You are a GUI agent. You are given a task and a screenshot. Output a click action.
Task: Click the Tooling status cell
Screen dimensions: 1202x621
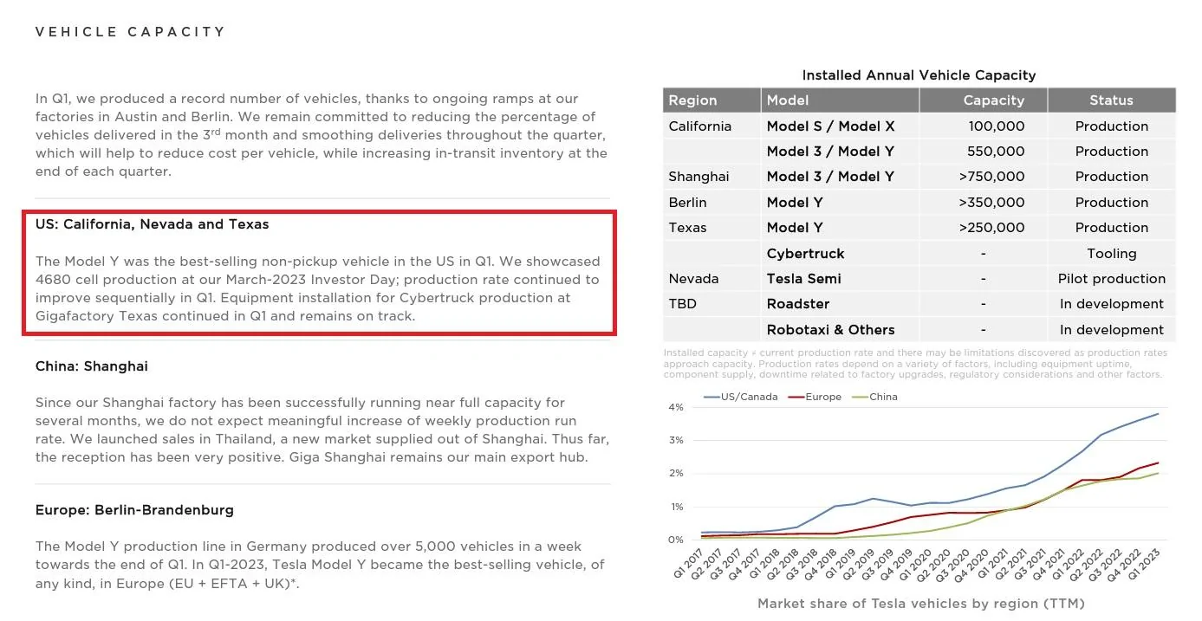point(1111,254)
